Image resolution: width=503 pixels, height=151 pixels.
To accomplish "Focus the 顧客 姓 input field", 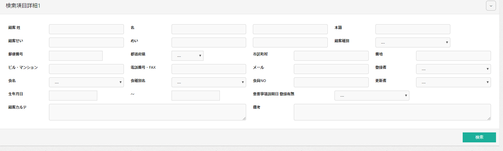I will (x=86, y=29).
